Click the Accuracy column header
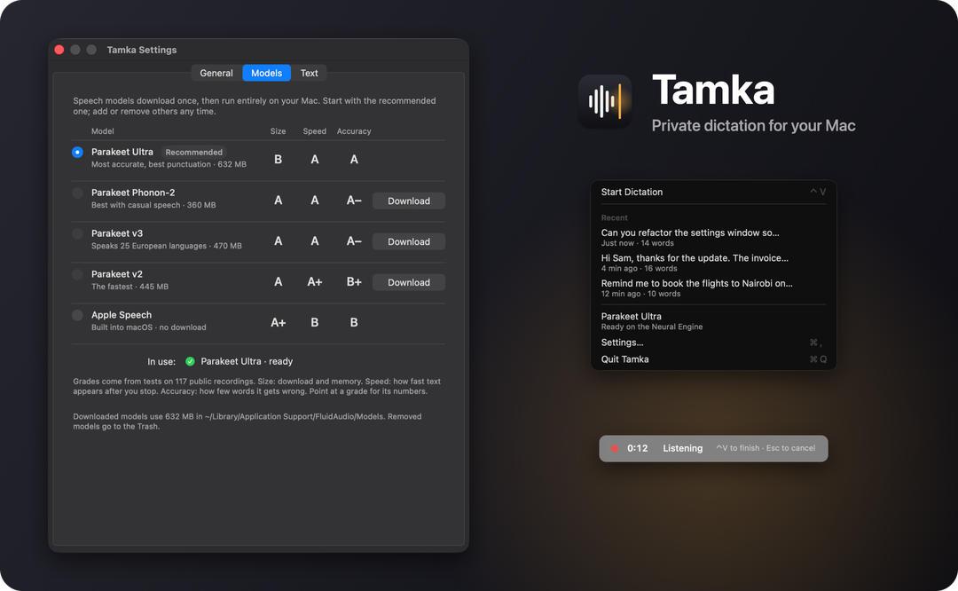958x591 pixels. [x=354, y=131]
